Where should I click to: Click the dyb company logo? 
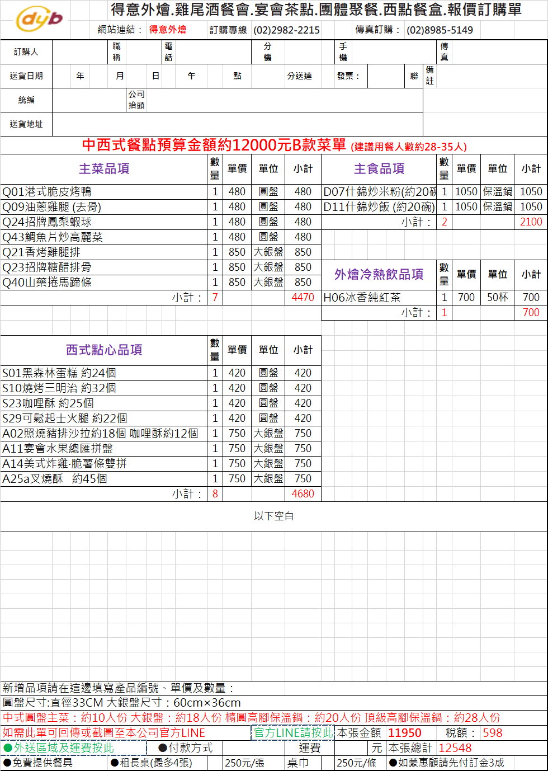[39, 20]
